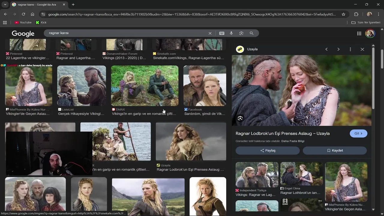The width and height of the screenshot is (384, 216).
Task: Search by image with the Lens icon
Action: point(241,33)
